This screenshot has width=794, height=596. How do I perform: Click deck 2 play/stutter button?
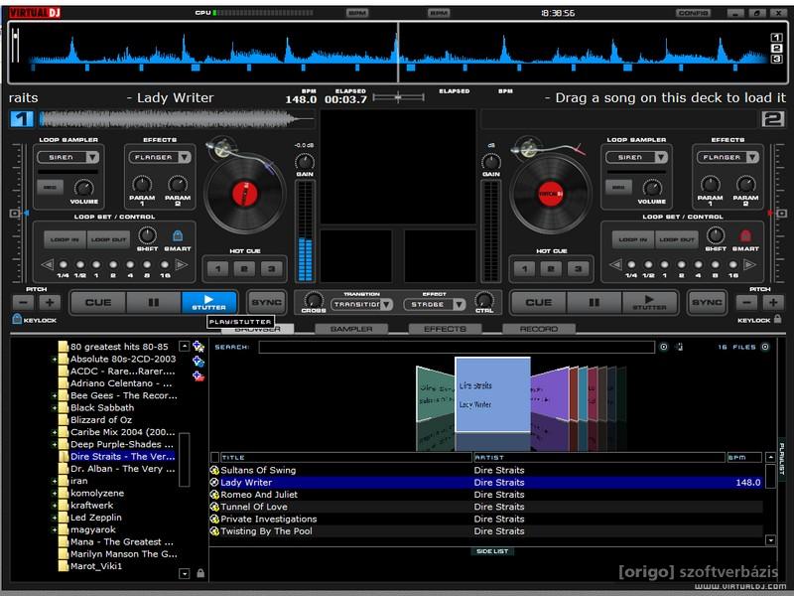coord(649,302)
